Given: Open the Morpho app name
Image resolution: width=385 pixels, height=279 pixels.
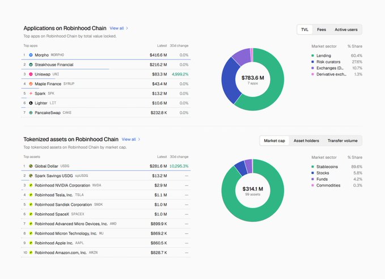Looking at the screenshot, I should (x=42, y=55).
